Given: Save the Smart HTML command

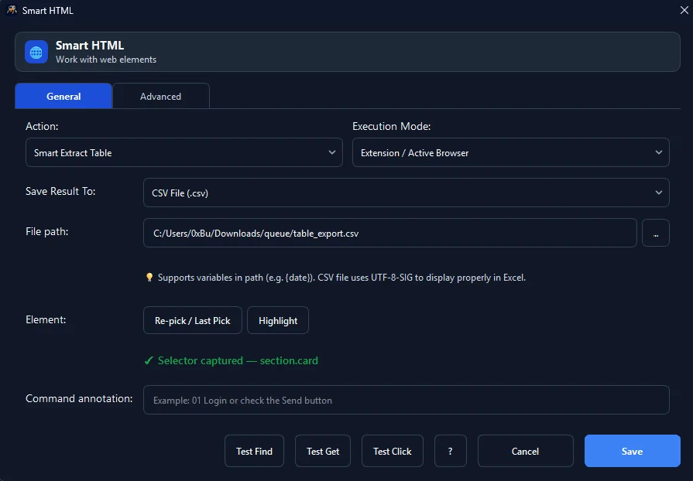Looking at the screenshot, I should coord(633,451).
